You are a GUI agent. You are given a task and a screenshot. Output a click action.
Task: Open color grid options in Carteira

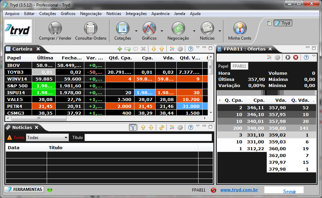[x=172, y=49]
